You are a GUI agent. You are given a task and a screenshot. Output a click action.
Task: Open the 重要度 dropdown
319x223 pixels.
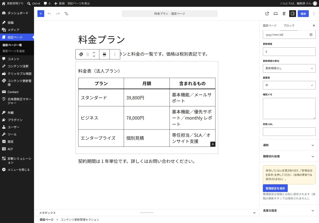pyautogui.click(x=289, y=85)
